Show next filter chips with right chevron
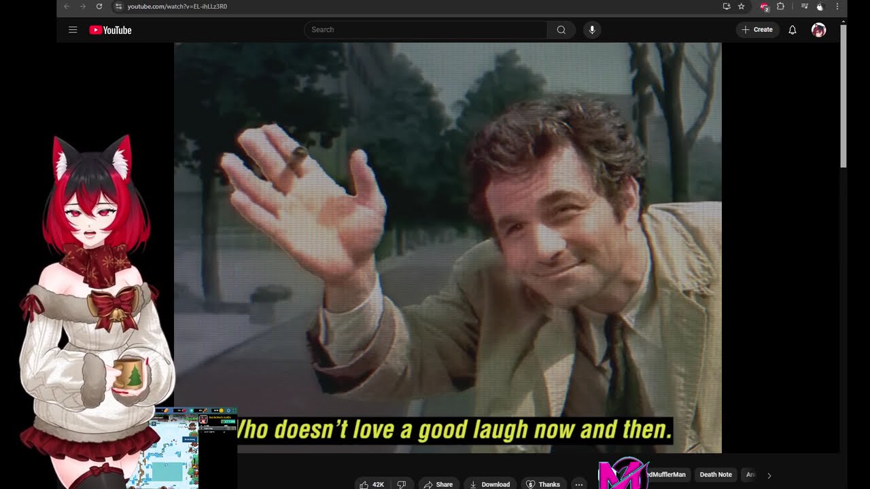 pyautogui.click(x=769, y=475)
